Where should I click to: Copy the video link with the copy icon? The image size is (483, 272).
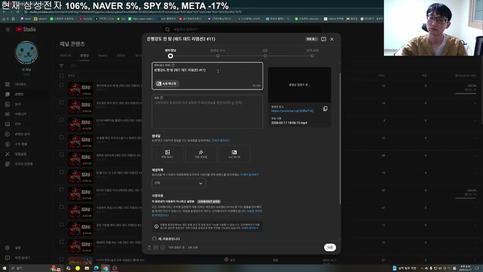[325, 109]
